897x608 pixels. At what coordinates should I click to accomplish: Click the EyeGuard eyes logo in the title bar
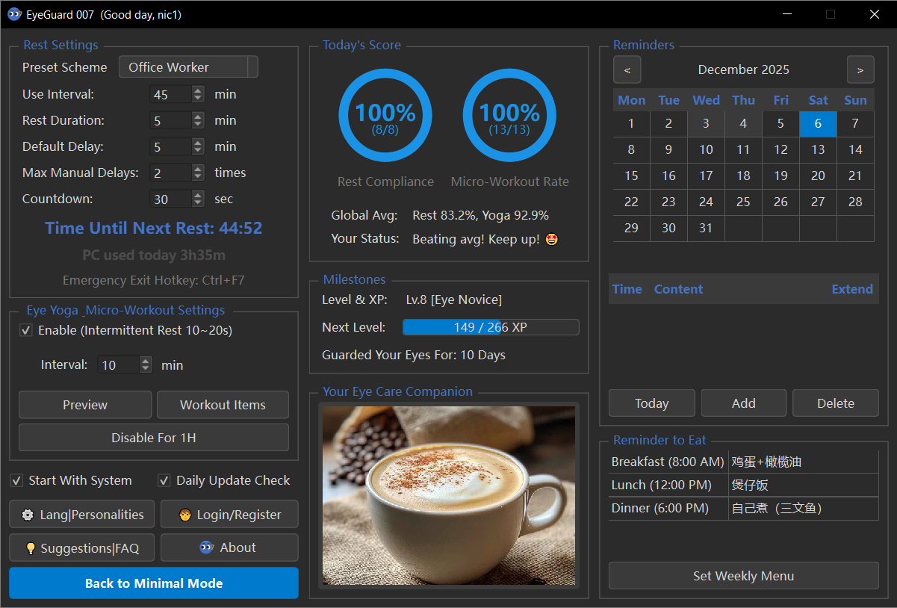tap(13, 13)
